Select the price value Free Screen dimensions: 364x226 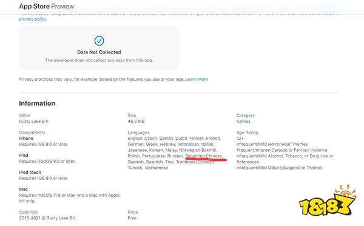[x=132, y=218]
